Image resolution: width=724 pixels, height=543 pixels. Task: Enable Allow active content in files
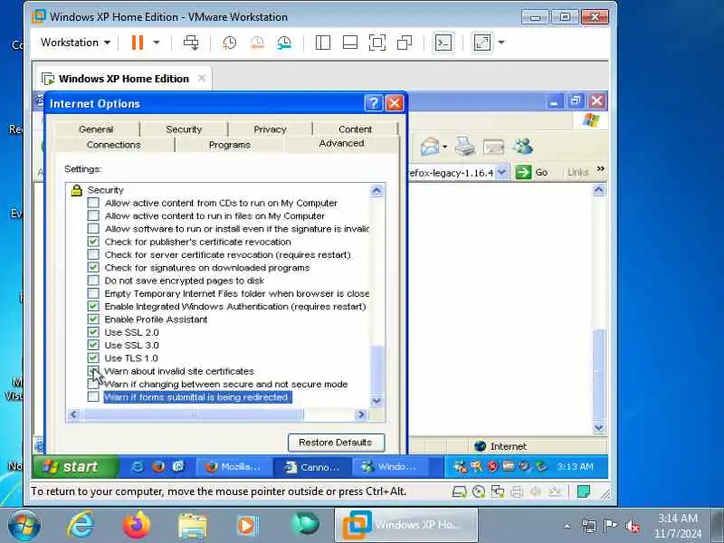click(x=93, y=215)
